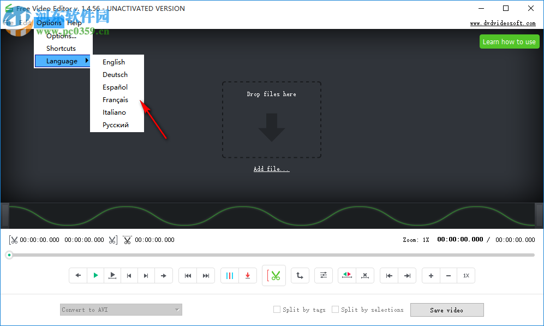Click the Add file link
Viewport: 544px width, 326px height.
(x=271, y=169)
